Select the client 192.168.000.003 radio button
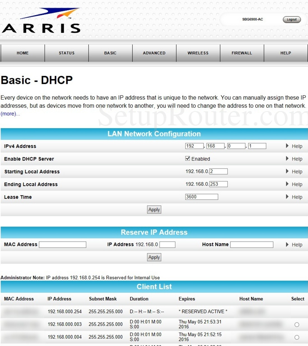The height and width of the screenshot is (346, 308). pos(297,324)
